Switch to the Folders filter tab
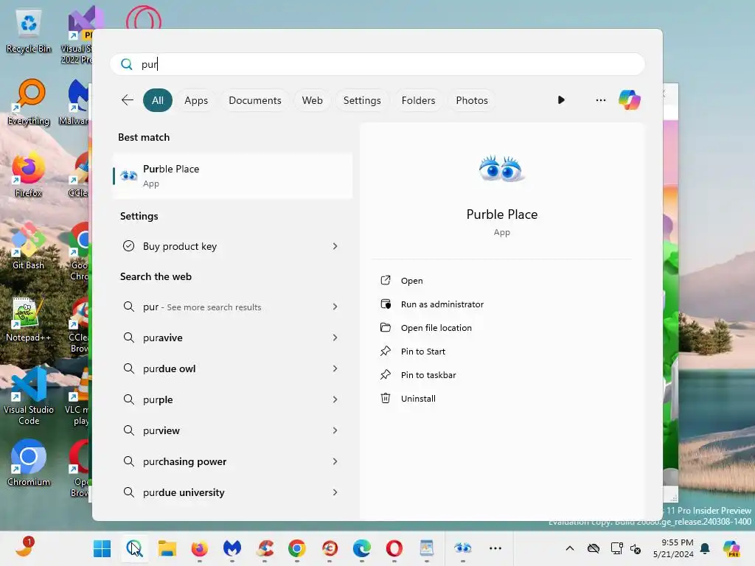This screenshot has width=755, height=566. pos(418,100)
